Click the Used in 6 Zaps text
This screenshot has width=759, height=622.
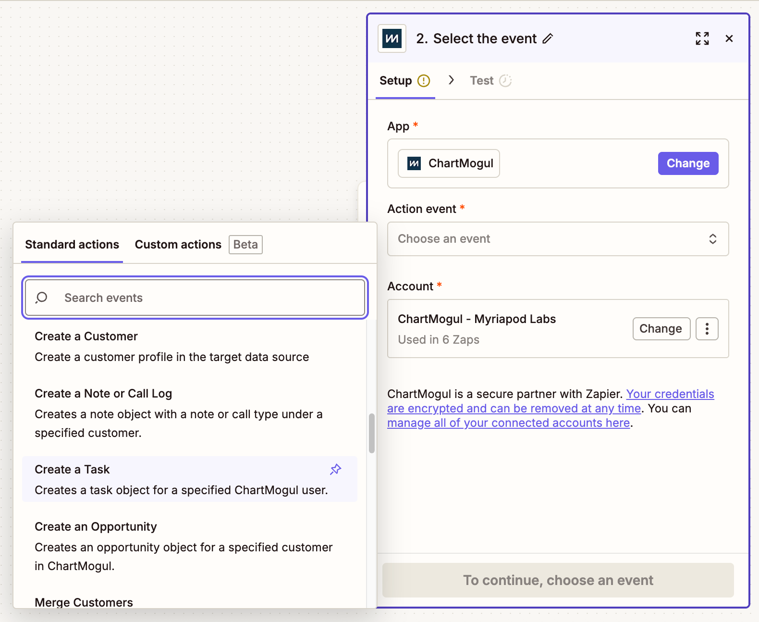point(439,340)
